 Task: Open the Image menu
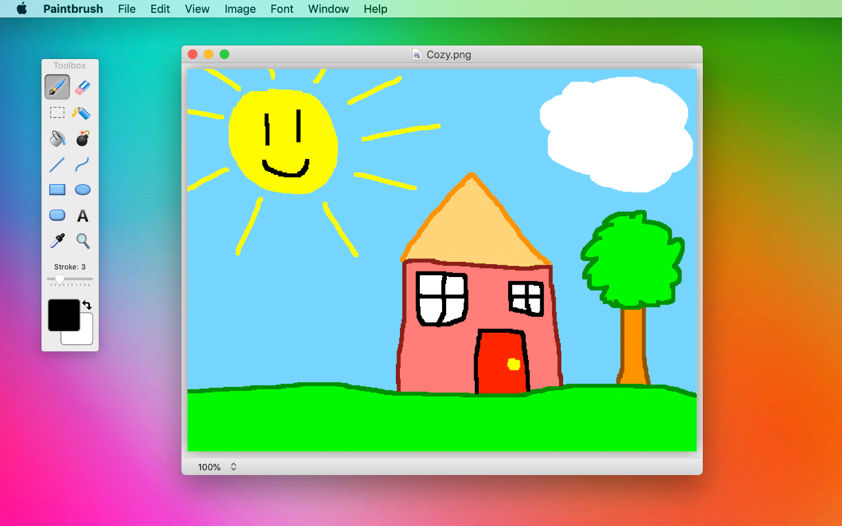(240, 9)
